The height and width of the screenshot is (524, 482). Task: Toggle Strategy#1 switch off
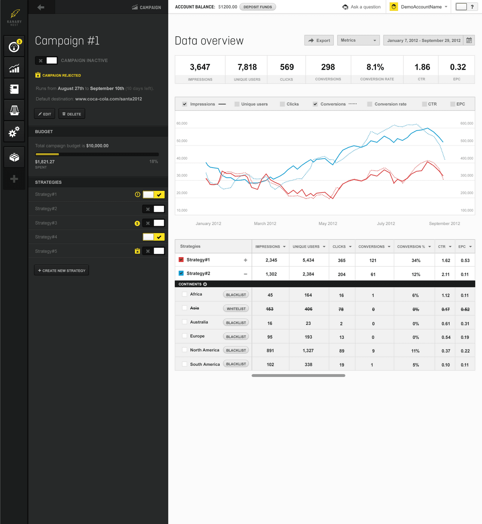tap(153, 195)
